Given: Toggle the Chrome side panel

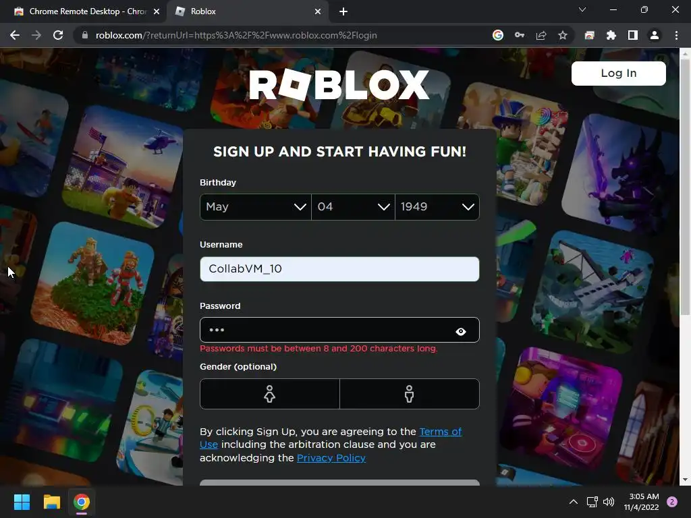Looking at the screenshot, I should point(633,35).
